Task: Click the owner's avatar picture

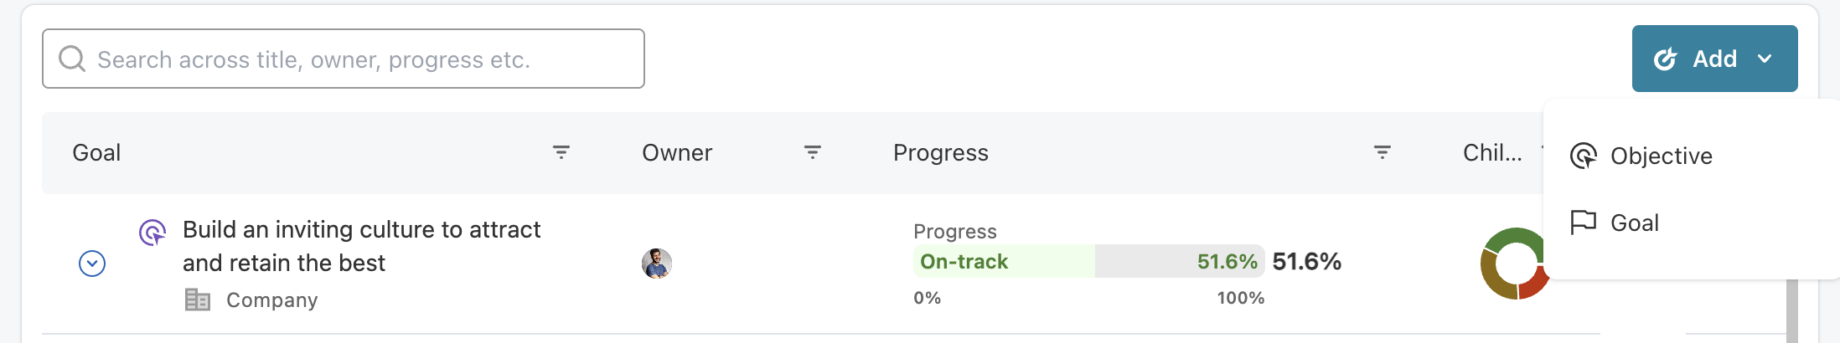Action: 657,264
